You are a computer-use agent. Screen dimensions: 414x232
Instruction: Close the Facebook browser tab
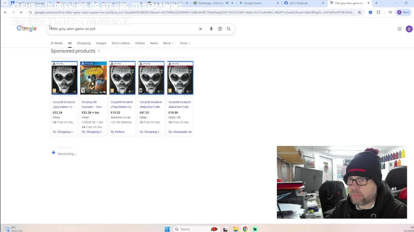point(323,3)
